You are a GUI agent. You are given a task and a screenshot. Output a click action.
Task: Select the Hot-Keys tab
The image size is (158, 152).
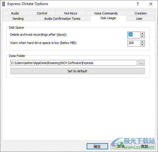click(70, 13)
